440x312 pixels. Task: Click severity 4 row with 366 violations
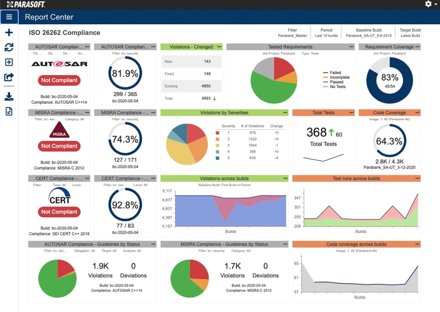click(250, 152)
